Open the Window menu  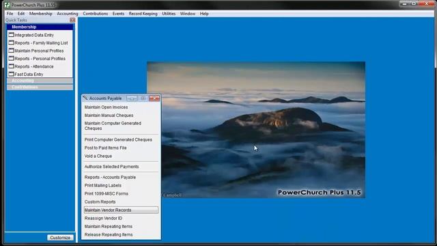(x=188, y=14)
